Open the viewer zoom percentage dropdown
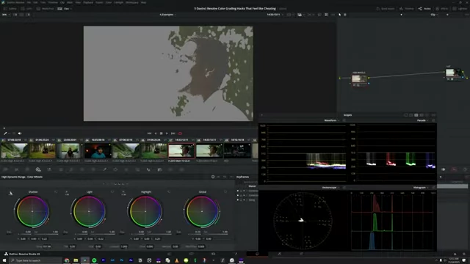The width and height of the screenshot is (470, 264). coord(6,15)
